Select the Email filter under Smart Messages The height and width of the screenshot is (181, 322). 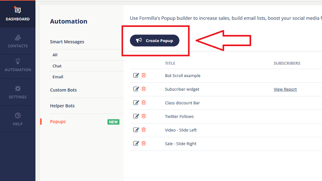pos(58,77)
